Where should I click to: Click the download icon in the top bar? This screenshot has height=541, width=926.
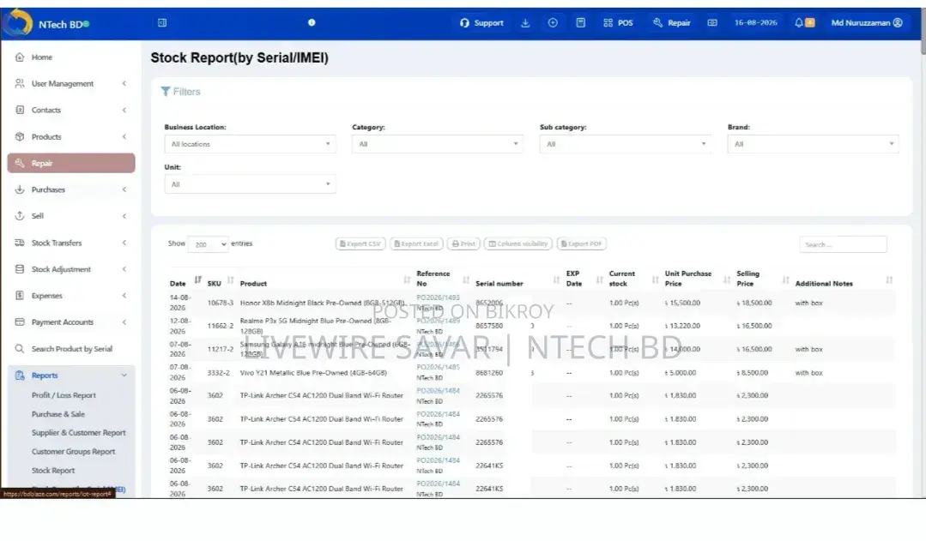525,23
